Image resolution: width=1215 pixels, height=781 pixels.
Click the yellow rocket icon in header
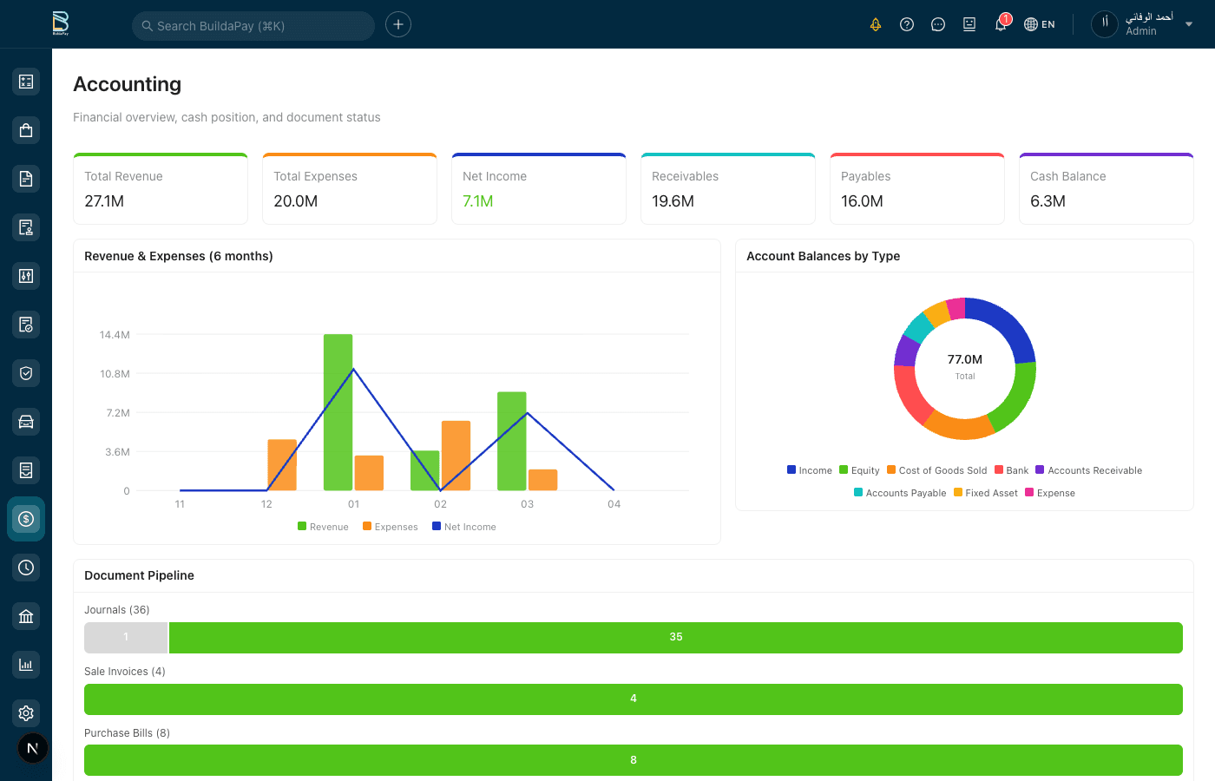coord(876,24)
